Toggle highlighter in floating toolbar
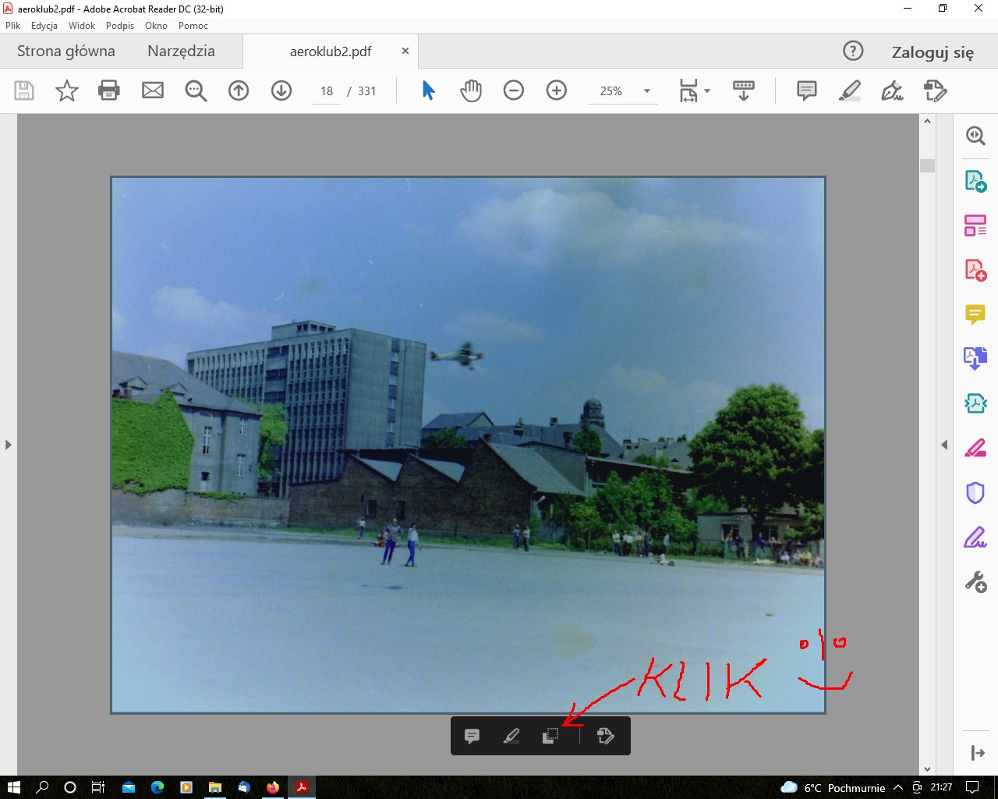 click(511, 736)
